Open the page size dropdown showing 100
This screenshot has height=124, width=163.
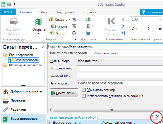click(x=160, y=19)
